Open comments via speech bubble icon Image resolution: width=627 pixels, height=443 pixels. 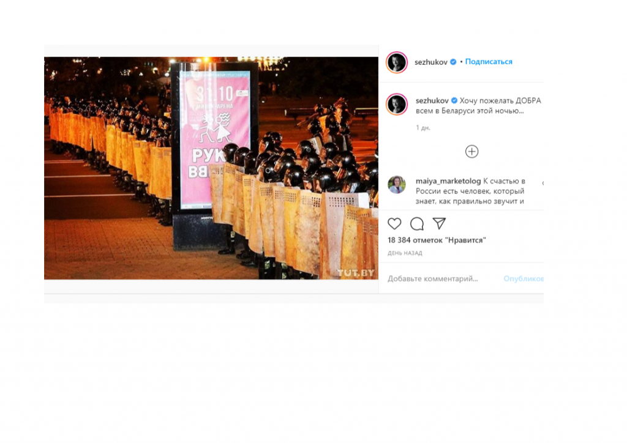pyautogui.click(x=416, y=224)
